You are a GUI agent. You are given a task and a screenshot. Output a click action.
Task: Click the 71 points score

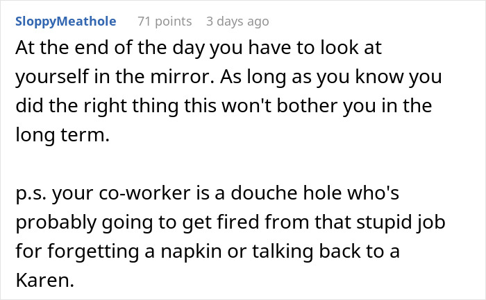click(165, 21)
